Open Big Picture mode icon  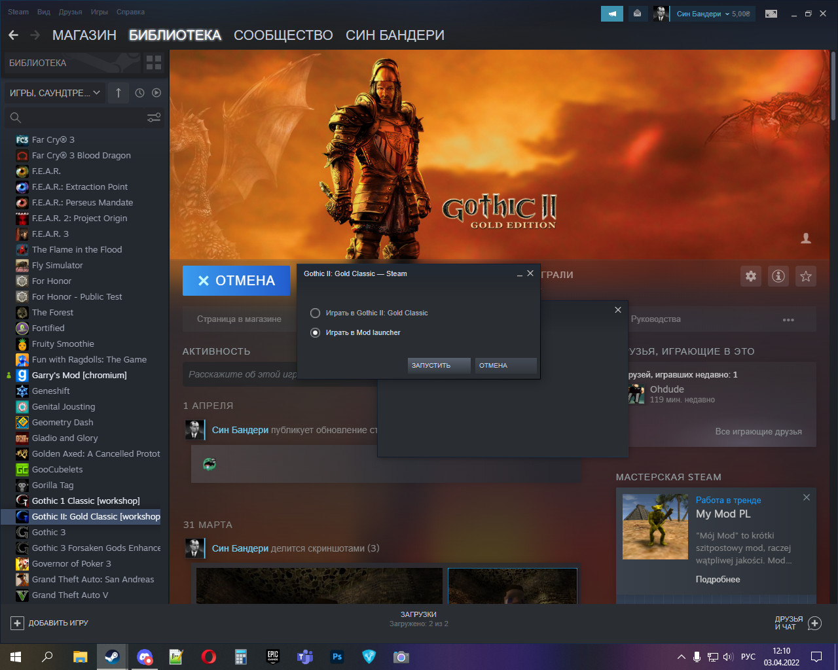[x=771, y=14]
